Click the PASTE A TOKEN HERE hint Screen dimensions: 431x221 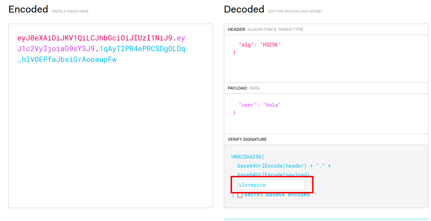[x=70, y=11]
